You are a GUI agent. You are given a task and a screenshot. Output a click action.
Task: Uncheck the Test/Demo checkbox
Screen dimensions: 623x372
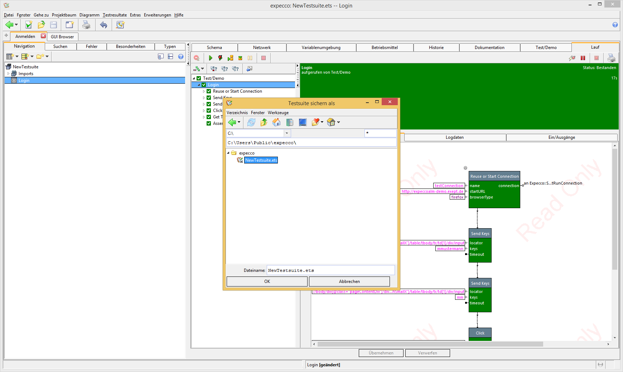pos(199,78)
